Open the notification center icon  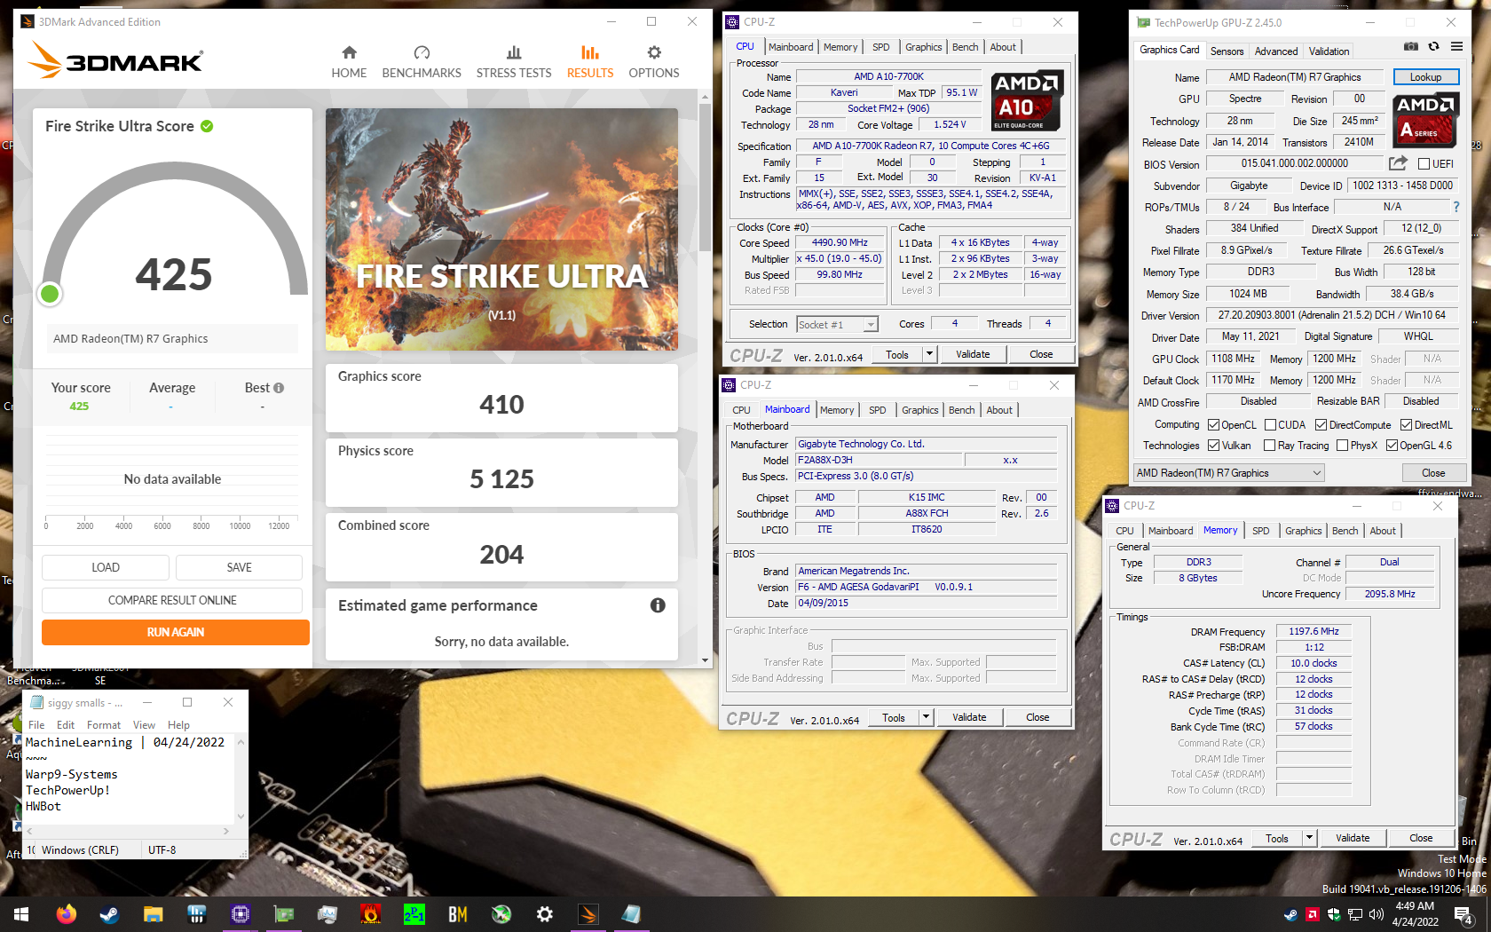[x=1463, y=914]
